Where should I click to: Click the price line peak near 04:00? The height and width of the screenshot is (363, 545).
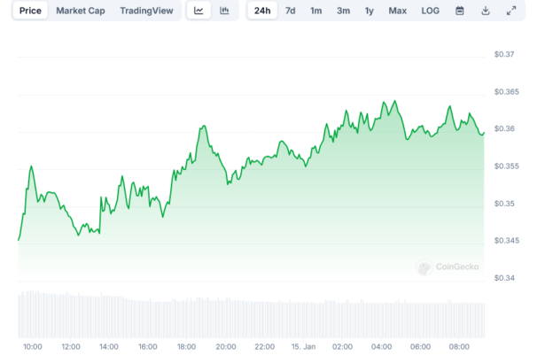tap(385, 103)
